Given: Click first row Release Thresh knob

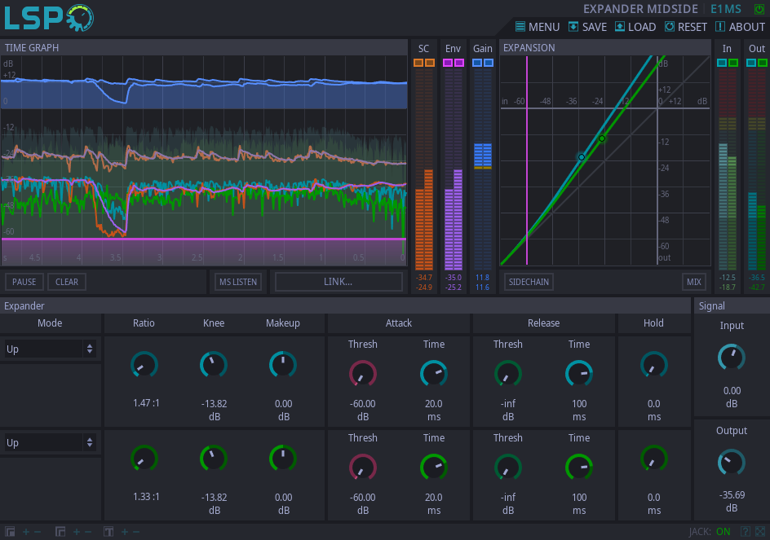Looking at the screenshot, I should [x=508, y=374].
